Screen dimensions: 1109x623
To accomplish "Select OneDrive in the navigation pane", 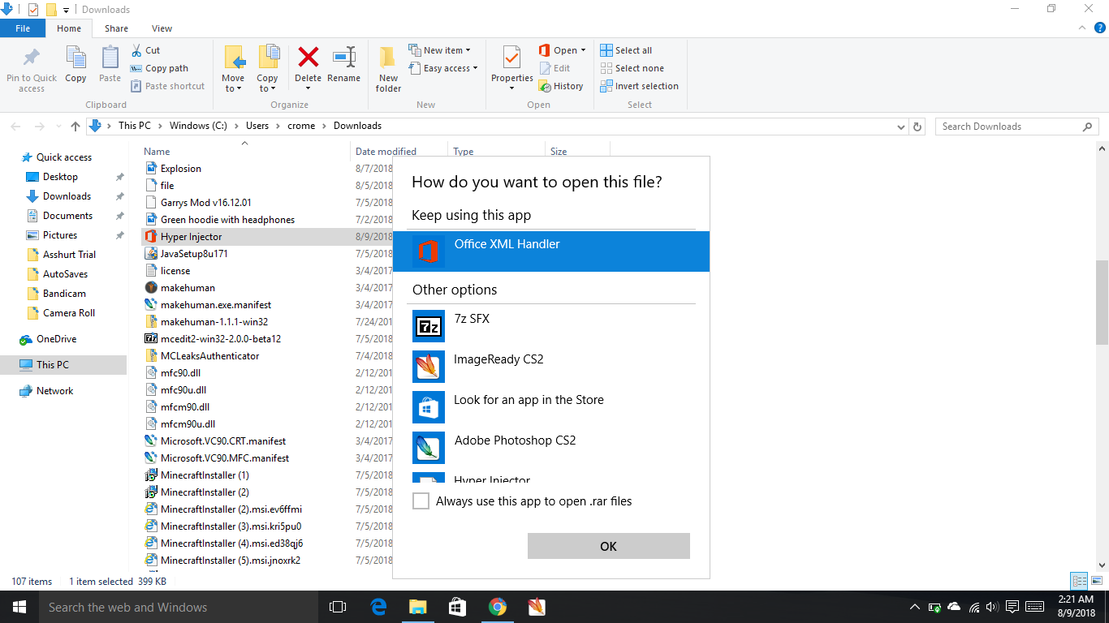I will coord(56,339).
